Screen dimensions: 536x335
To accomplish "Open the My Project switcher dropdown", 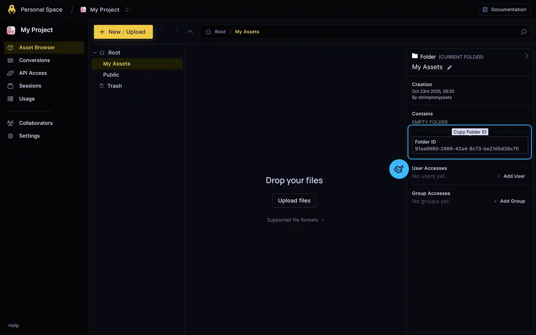I will pos(127,10).
